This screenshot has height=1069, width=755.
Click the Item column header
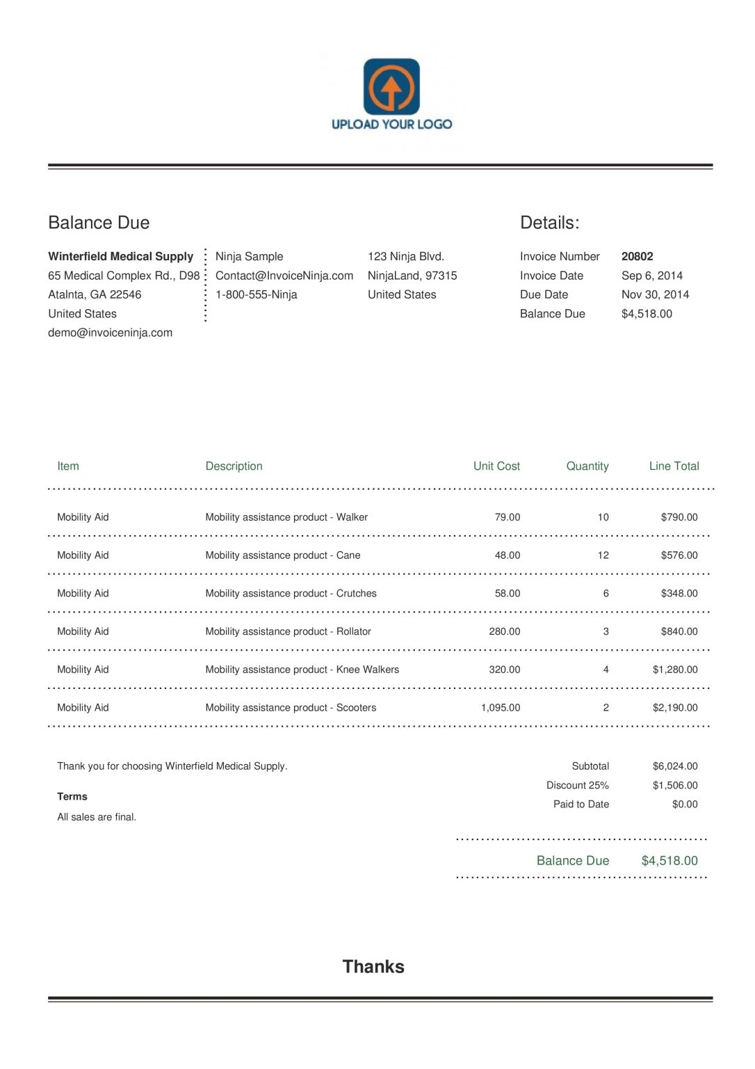tap(67, 466)
